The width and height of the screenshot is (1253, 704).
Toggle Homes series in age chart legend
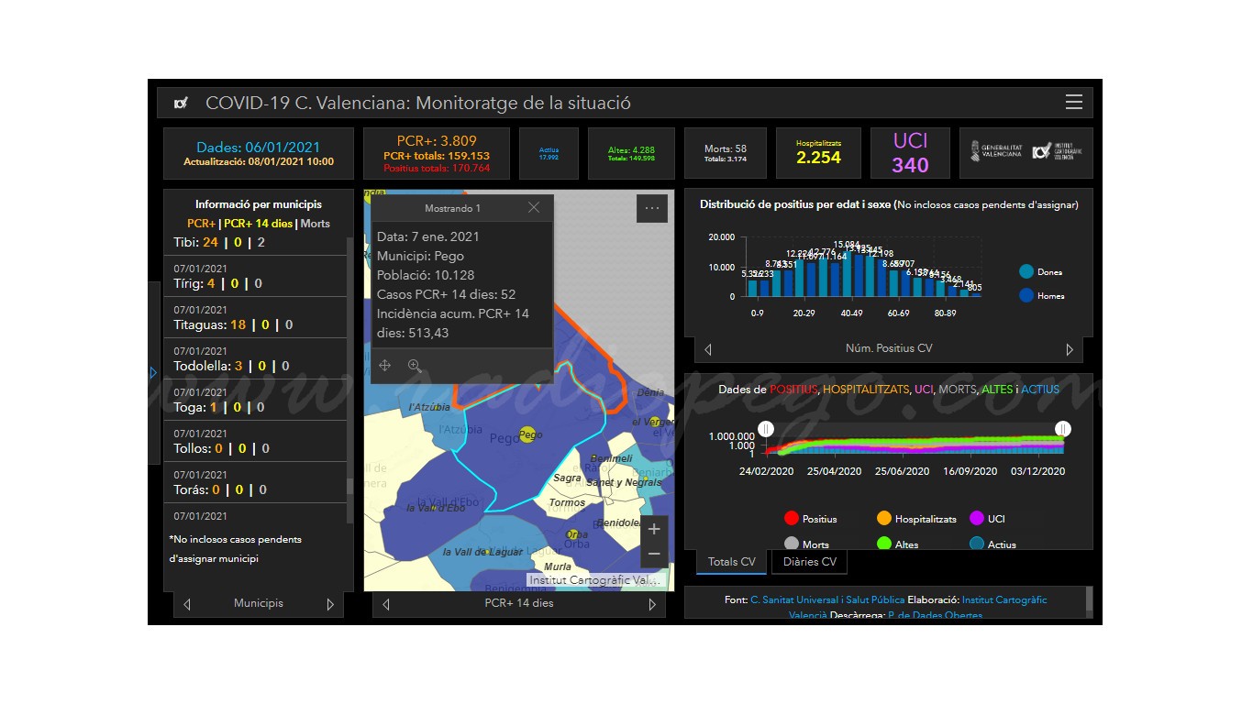click(1042, 296)
